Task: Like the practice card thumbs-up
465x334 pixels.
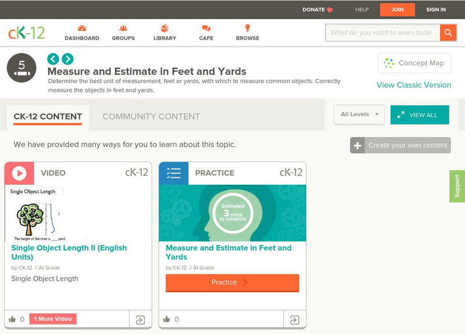Action: click(167, 319)
